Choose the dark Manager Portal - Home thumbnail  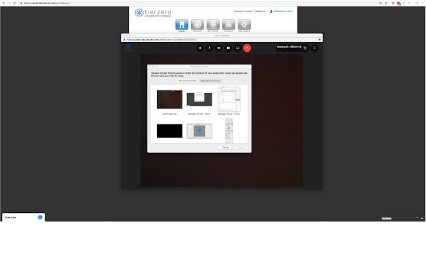(x=199, y=99)
